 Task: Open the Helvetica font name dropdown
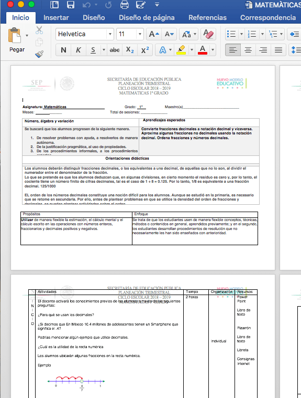tap(110, 34)
